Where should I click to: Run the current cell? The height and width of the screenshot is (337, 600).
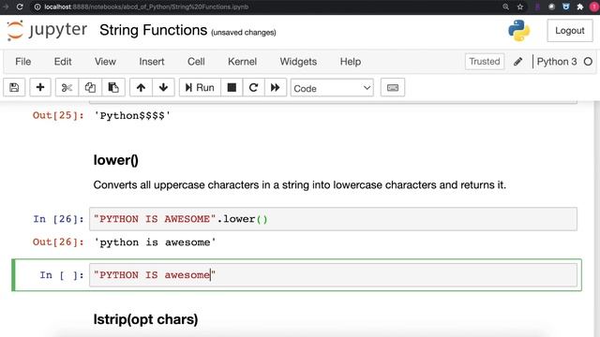[200, 87]
